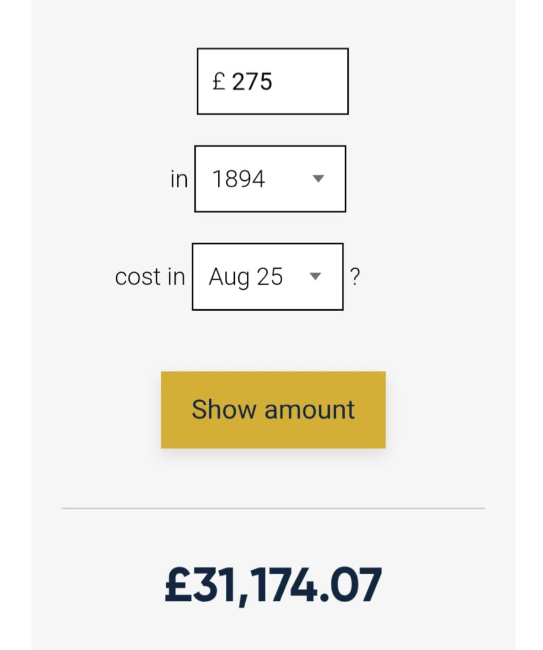Click the £ currency symbol in the input
Viewport: 543px width, 650px height.
click(219, 81)
